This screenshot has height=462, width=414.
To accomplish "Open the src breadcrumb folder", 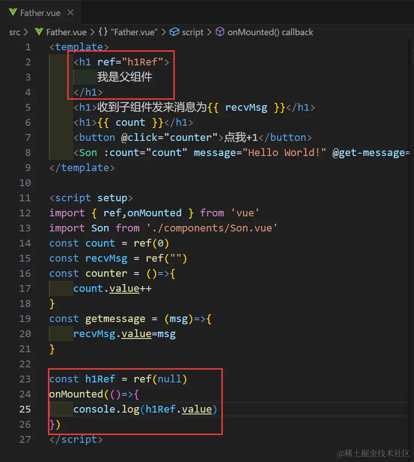I will (x=15, y=32).
